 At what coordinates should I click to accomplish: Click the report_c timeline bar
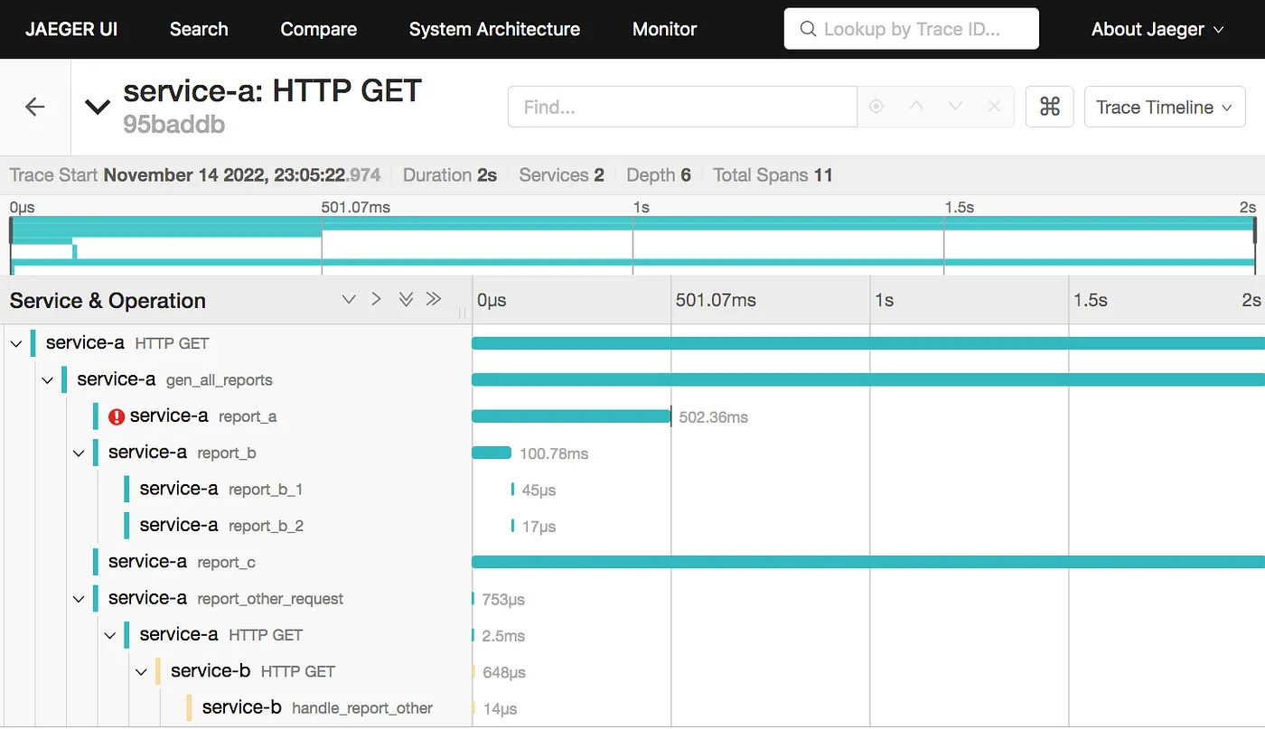click(868, 562)
